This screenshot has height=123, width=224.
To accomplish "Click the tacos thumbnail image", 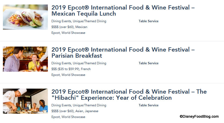I will click(x=25, y=17).
